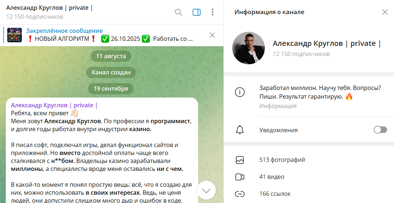Click the info circle icon

pos(239,92)
